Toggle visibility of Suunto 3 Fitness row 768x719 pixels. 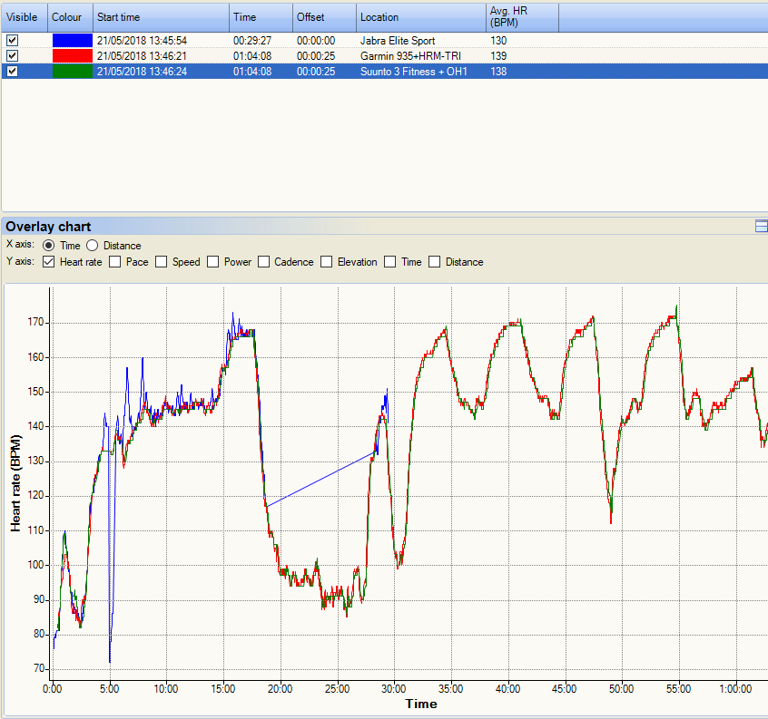tap(12, 72)
